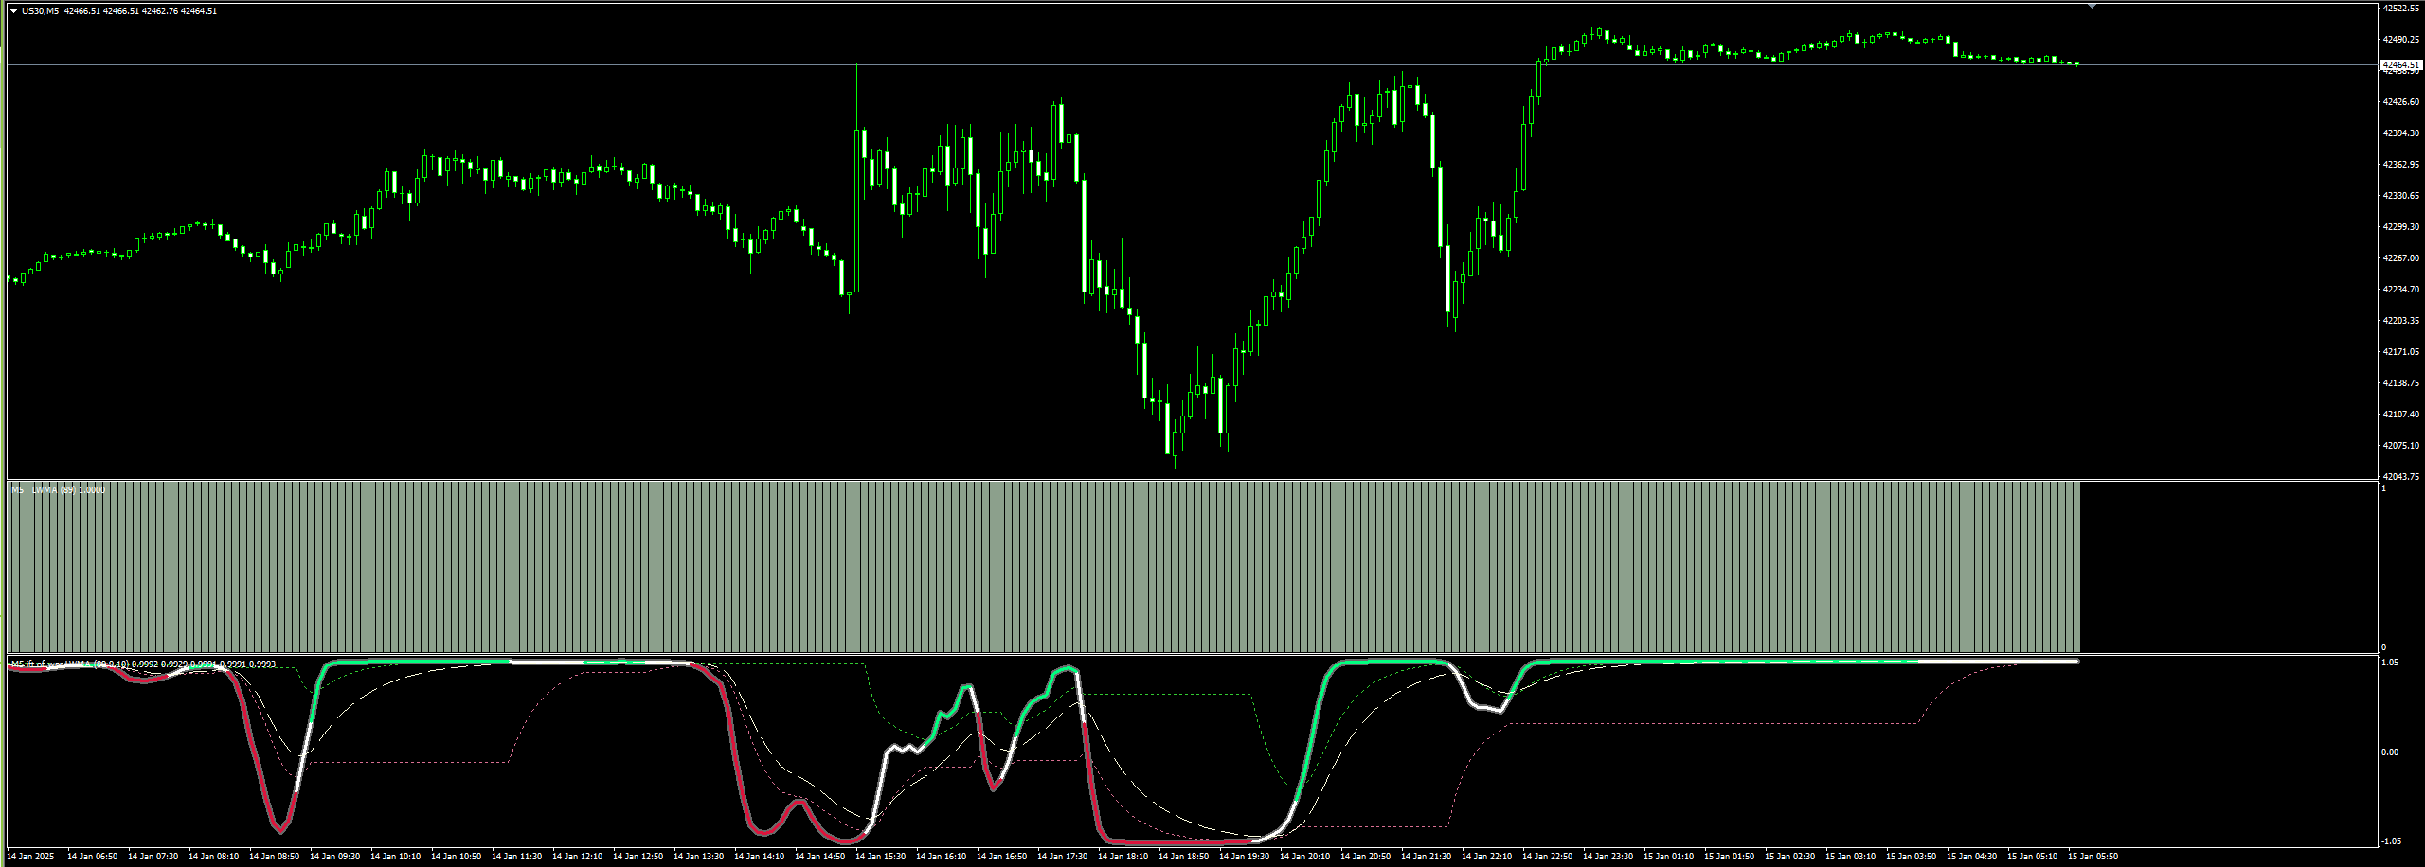The width and height of the screenshot is (2425, 867).
Task: Click price scale value 42075.10
Action: tap(2401, 446)
